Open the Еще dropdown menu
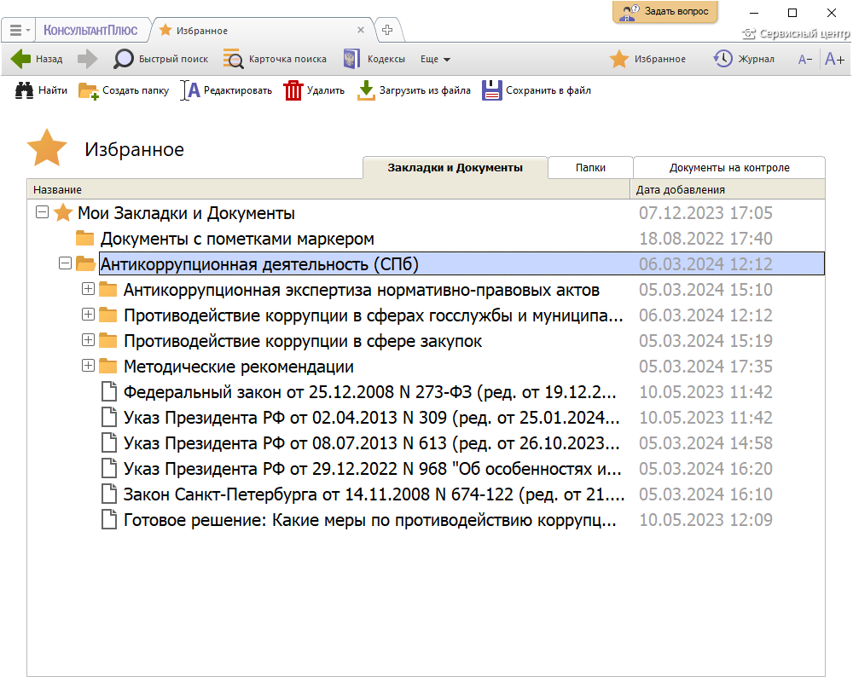 pyautogui.click(x=435, y=60)
